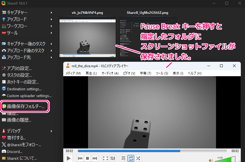Screen dimensions: 245x162
Task: Click the camera icon beside キャプチャー
Action: pos(4,12)
